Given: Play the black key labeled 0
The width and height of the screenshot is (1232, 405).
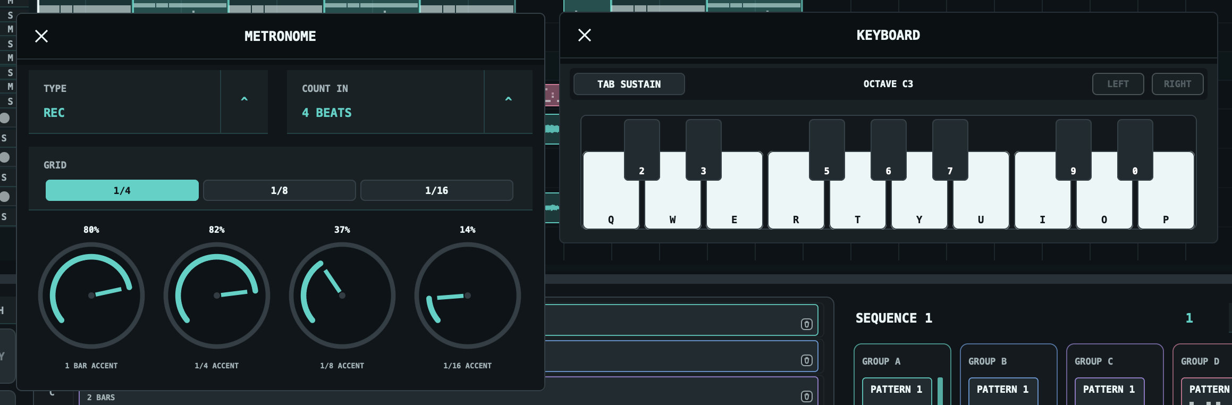Looking at the screenshot, I should [x=1135, y=150].
